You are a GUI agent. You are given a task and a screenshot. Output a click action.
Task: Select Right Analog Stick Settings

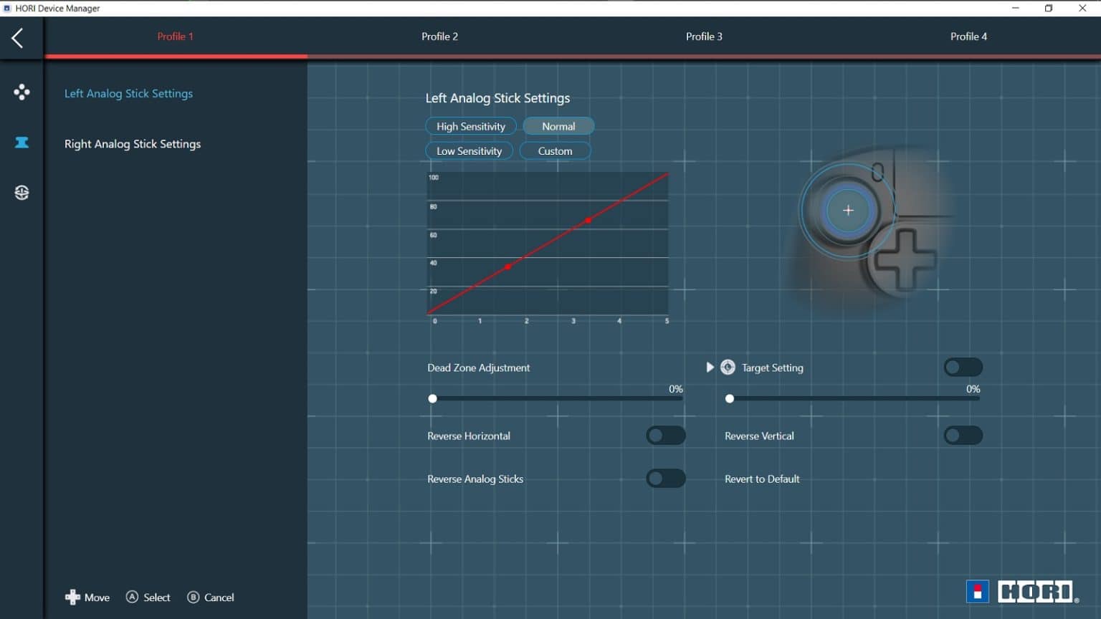pos(133,144)
